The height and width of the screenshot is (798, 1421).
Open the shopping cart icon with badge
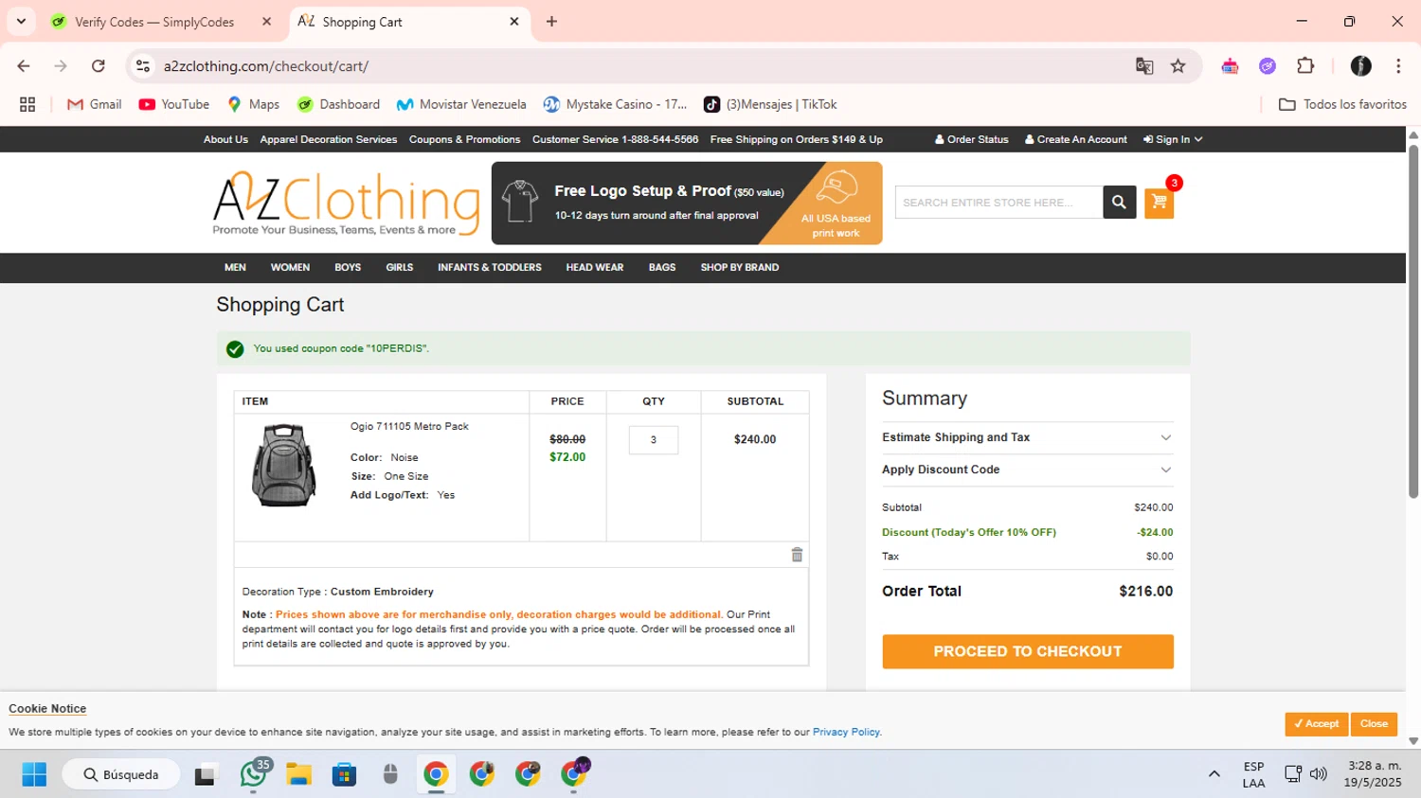[x=1160, y=202]
